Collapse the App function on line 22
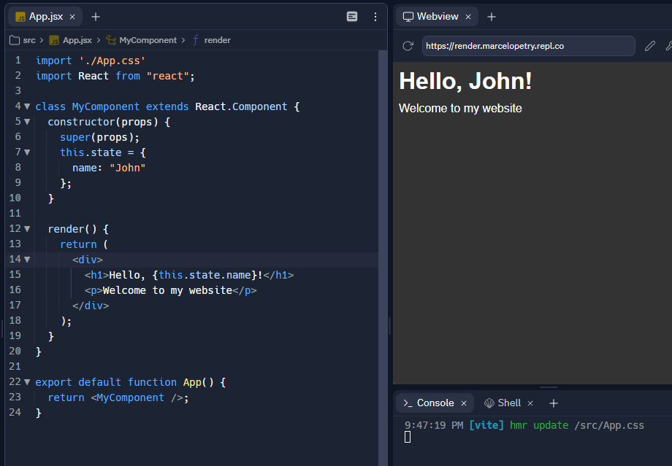This screenshot has width=672, height=466. [x=27, y=382]
